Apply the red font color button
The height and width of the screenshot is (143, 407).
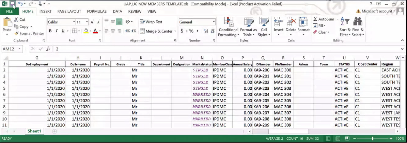pos(95,31)
